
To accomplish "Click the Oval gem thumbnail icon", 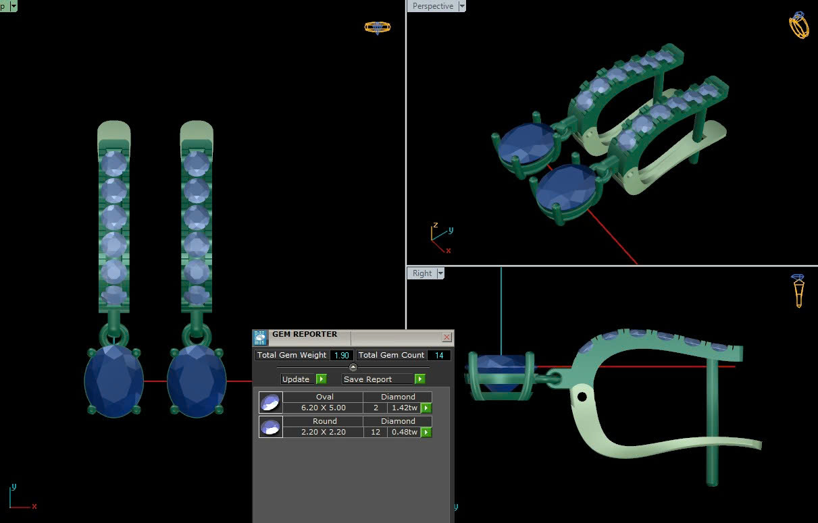I will click(x=270, y=402).
